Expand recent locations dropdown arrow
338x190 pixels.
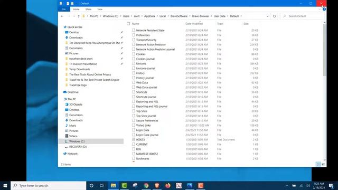(74, 16)
